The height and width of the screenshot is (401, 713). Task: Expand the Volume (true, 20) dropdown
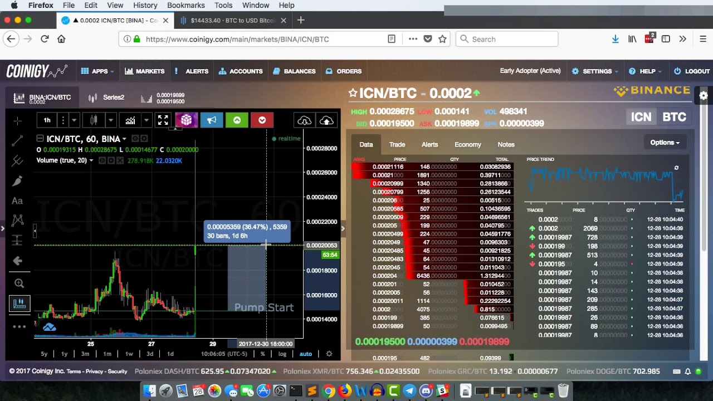(91, 160)
